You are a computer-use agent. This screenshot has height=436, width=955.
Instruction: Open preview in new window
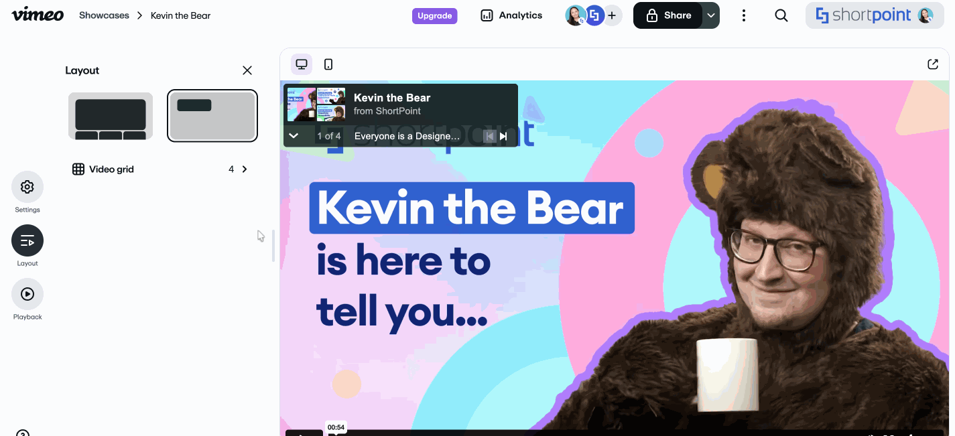(x=933, y=64)
